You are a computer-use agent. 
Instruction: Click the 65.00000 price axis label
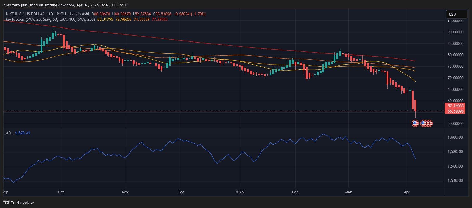pyautogui.click(x=455, y=89)
